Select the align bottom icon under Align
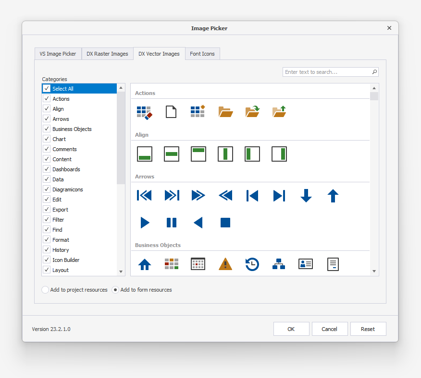Viewport: 421px width, 378px height. [x=144, y=154]
